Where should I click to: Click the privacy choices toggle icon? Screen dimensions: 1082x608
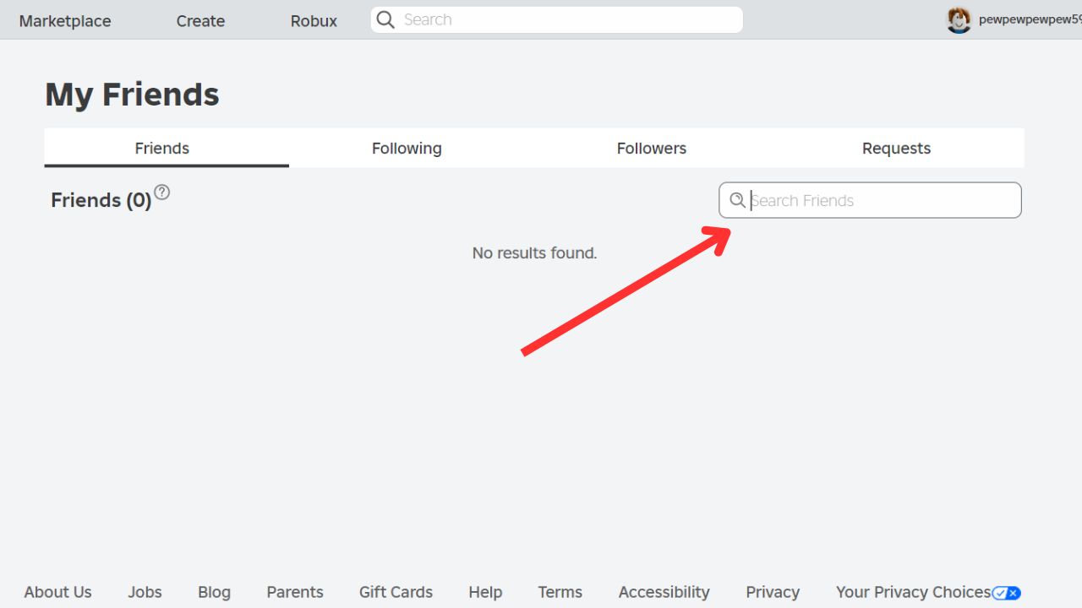[x=1007, y=593]
